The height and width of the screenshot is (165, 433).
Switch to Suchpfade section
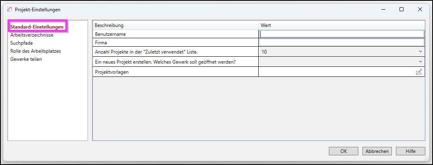click(x=21, y=43)
